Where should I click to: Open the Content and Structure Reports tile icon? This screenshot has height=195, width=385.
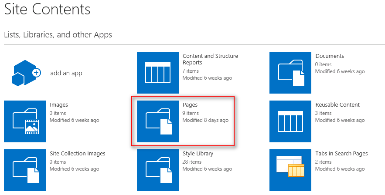point(158,73)
